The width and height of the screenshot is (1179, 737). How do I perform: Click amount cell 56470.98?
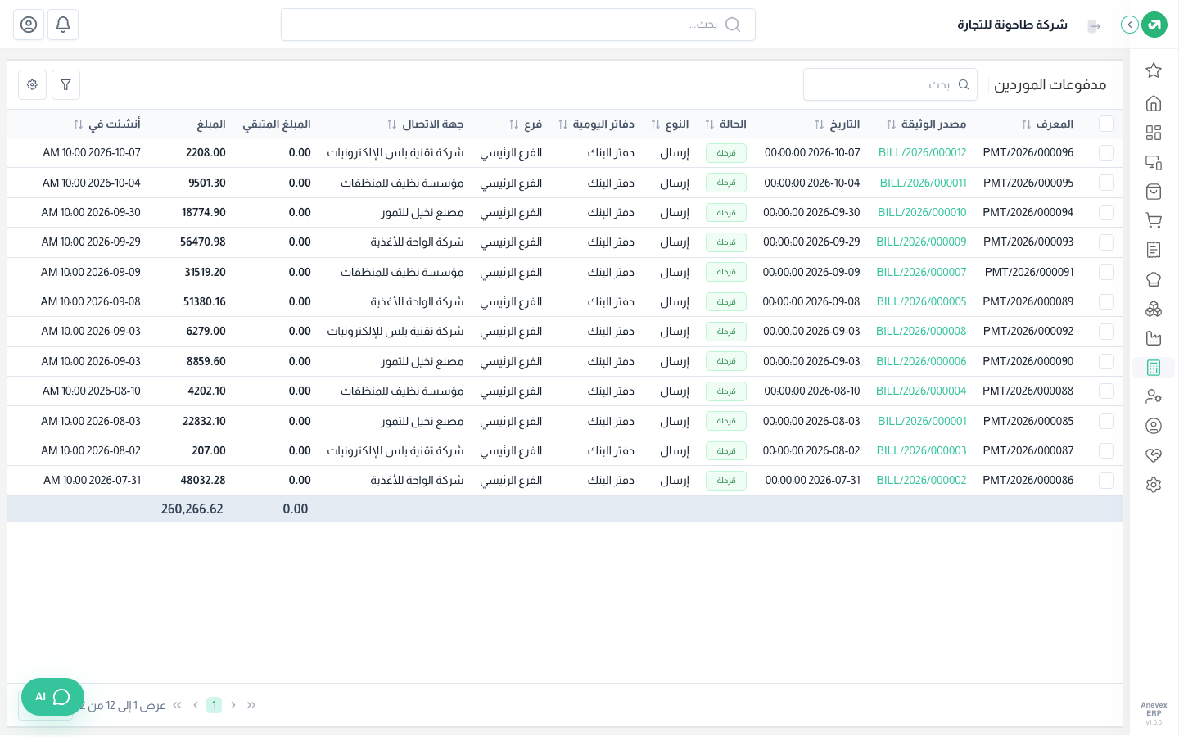click(203, 242)
